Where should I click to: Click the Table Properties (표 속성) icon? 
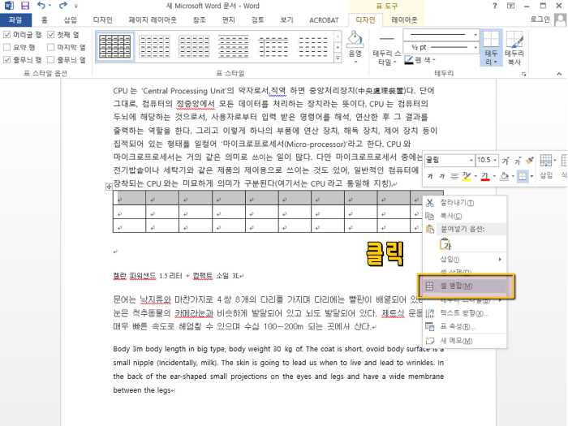[429, 327]
